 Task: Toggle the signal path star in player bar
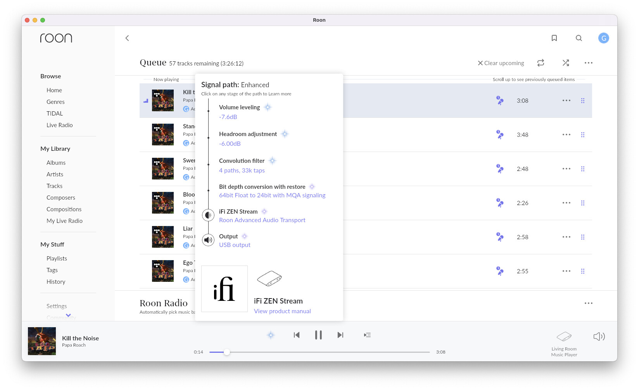pos(271,335)
